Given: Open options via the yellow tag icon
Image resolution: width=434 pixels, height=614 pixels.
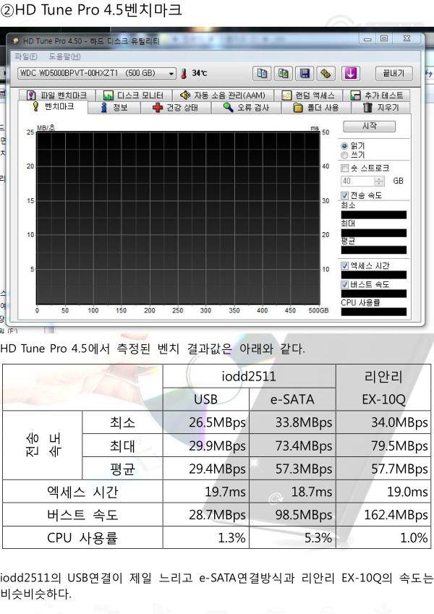Looking at the screenshot, I should [325, 73].
